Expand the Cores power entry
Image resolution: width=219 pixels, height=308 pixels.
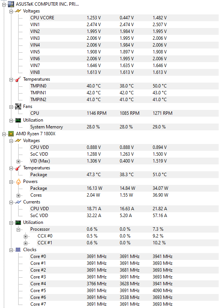tap(18, 195)
